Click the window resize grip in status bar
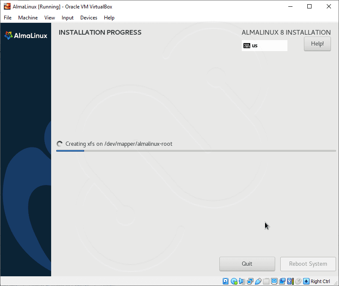 (336, 283)
